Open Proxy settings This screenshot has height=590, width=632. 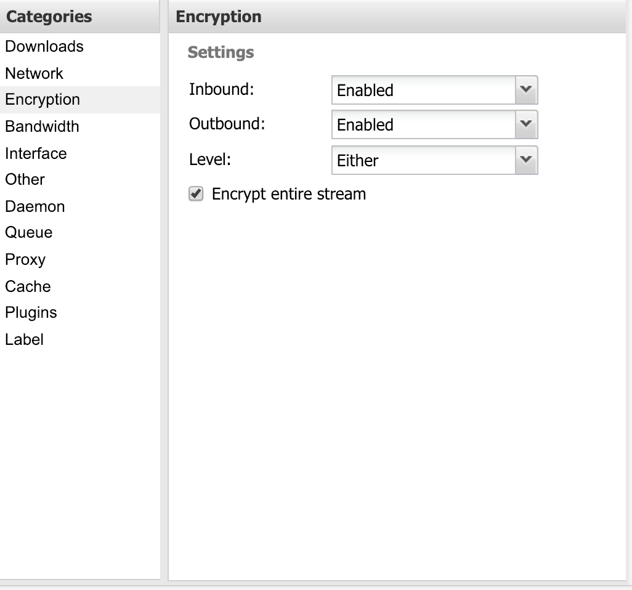coord(25,260)
